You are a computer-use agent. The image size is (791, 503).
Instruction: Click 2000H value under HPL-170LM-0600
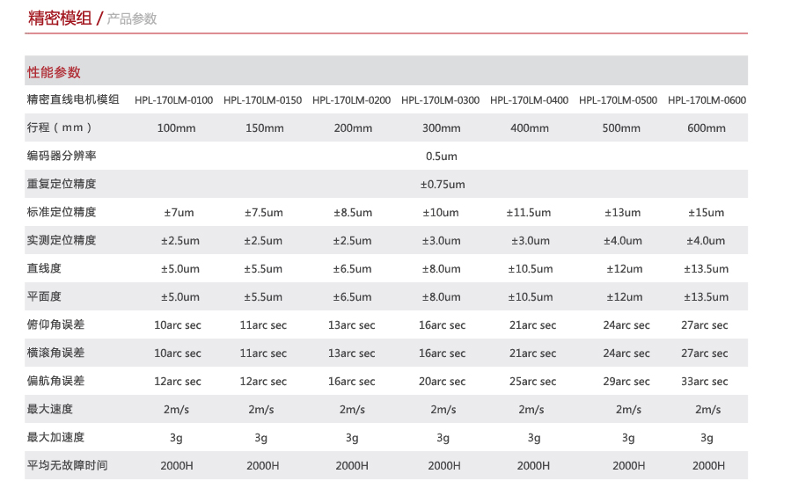(708, 466)
